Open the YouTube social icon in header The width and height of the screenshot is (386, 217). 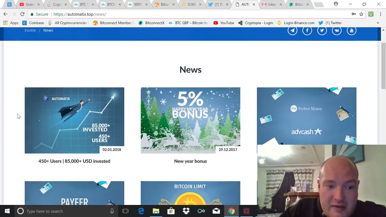coord(351,30)
